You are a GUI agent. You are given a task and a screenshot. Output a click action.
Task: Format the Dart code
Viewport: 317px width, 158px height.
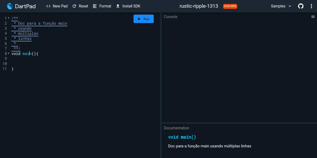coord(102,6)
